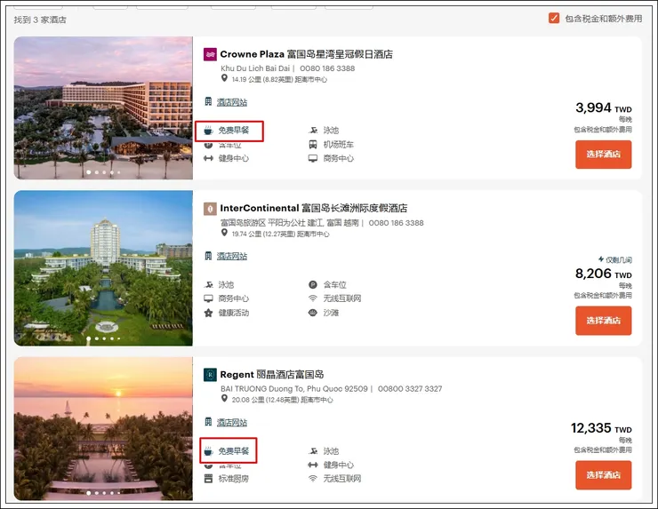The width and height of the screenshot is (658, 509).
Task: Click the pool icon in Crowne Plaza amenities
Action: 313,131
